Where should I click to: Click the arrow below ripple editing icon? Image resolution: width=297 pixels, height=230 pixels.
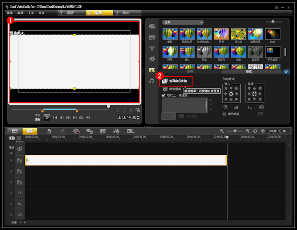point(11,153)
